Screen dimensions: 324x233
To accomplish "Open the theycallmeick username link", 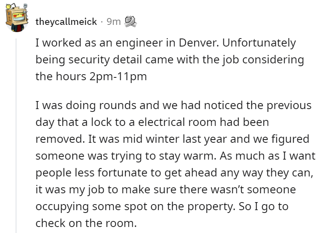I will [x=66, y=22].
